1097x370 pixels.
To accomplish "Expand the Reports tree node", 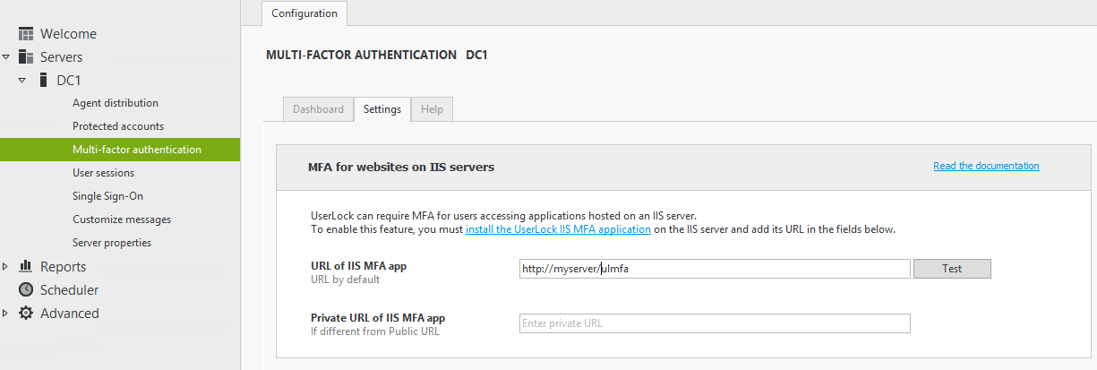I will pos(6,266).
